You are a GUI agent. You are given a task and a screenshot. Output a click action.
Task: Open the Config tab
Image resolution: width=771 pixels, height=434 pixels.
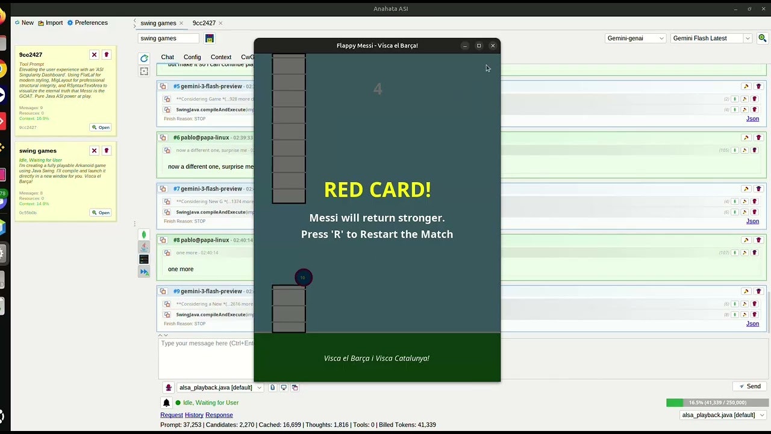click(x=192, y=57)
